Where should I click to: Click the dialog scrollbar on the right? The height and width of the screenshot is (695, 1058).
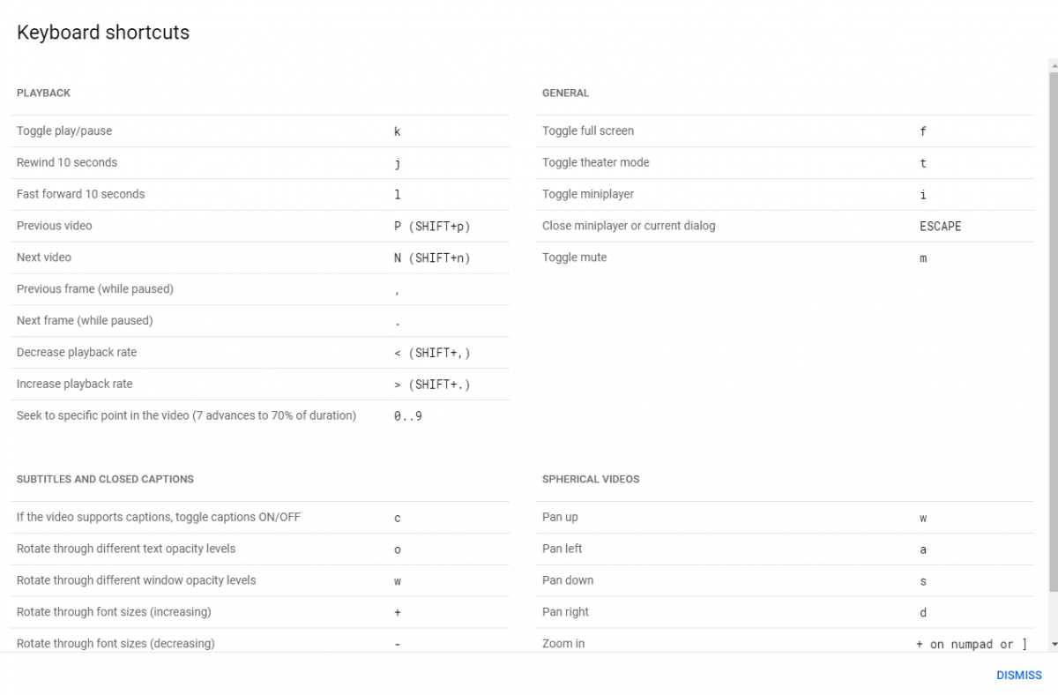1053,353
